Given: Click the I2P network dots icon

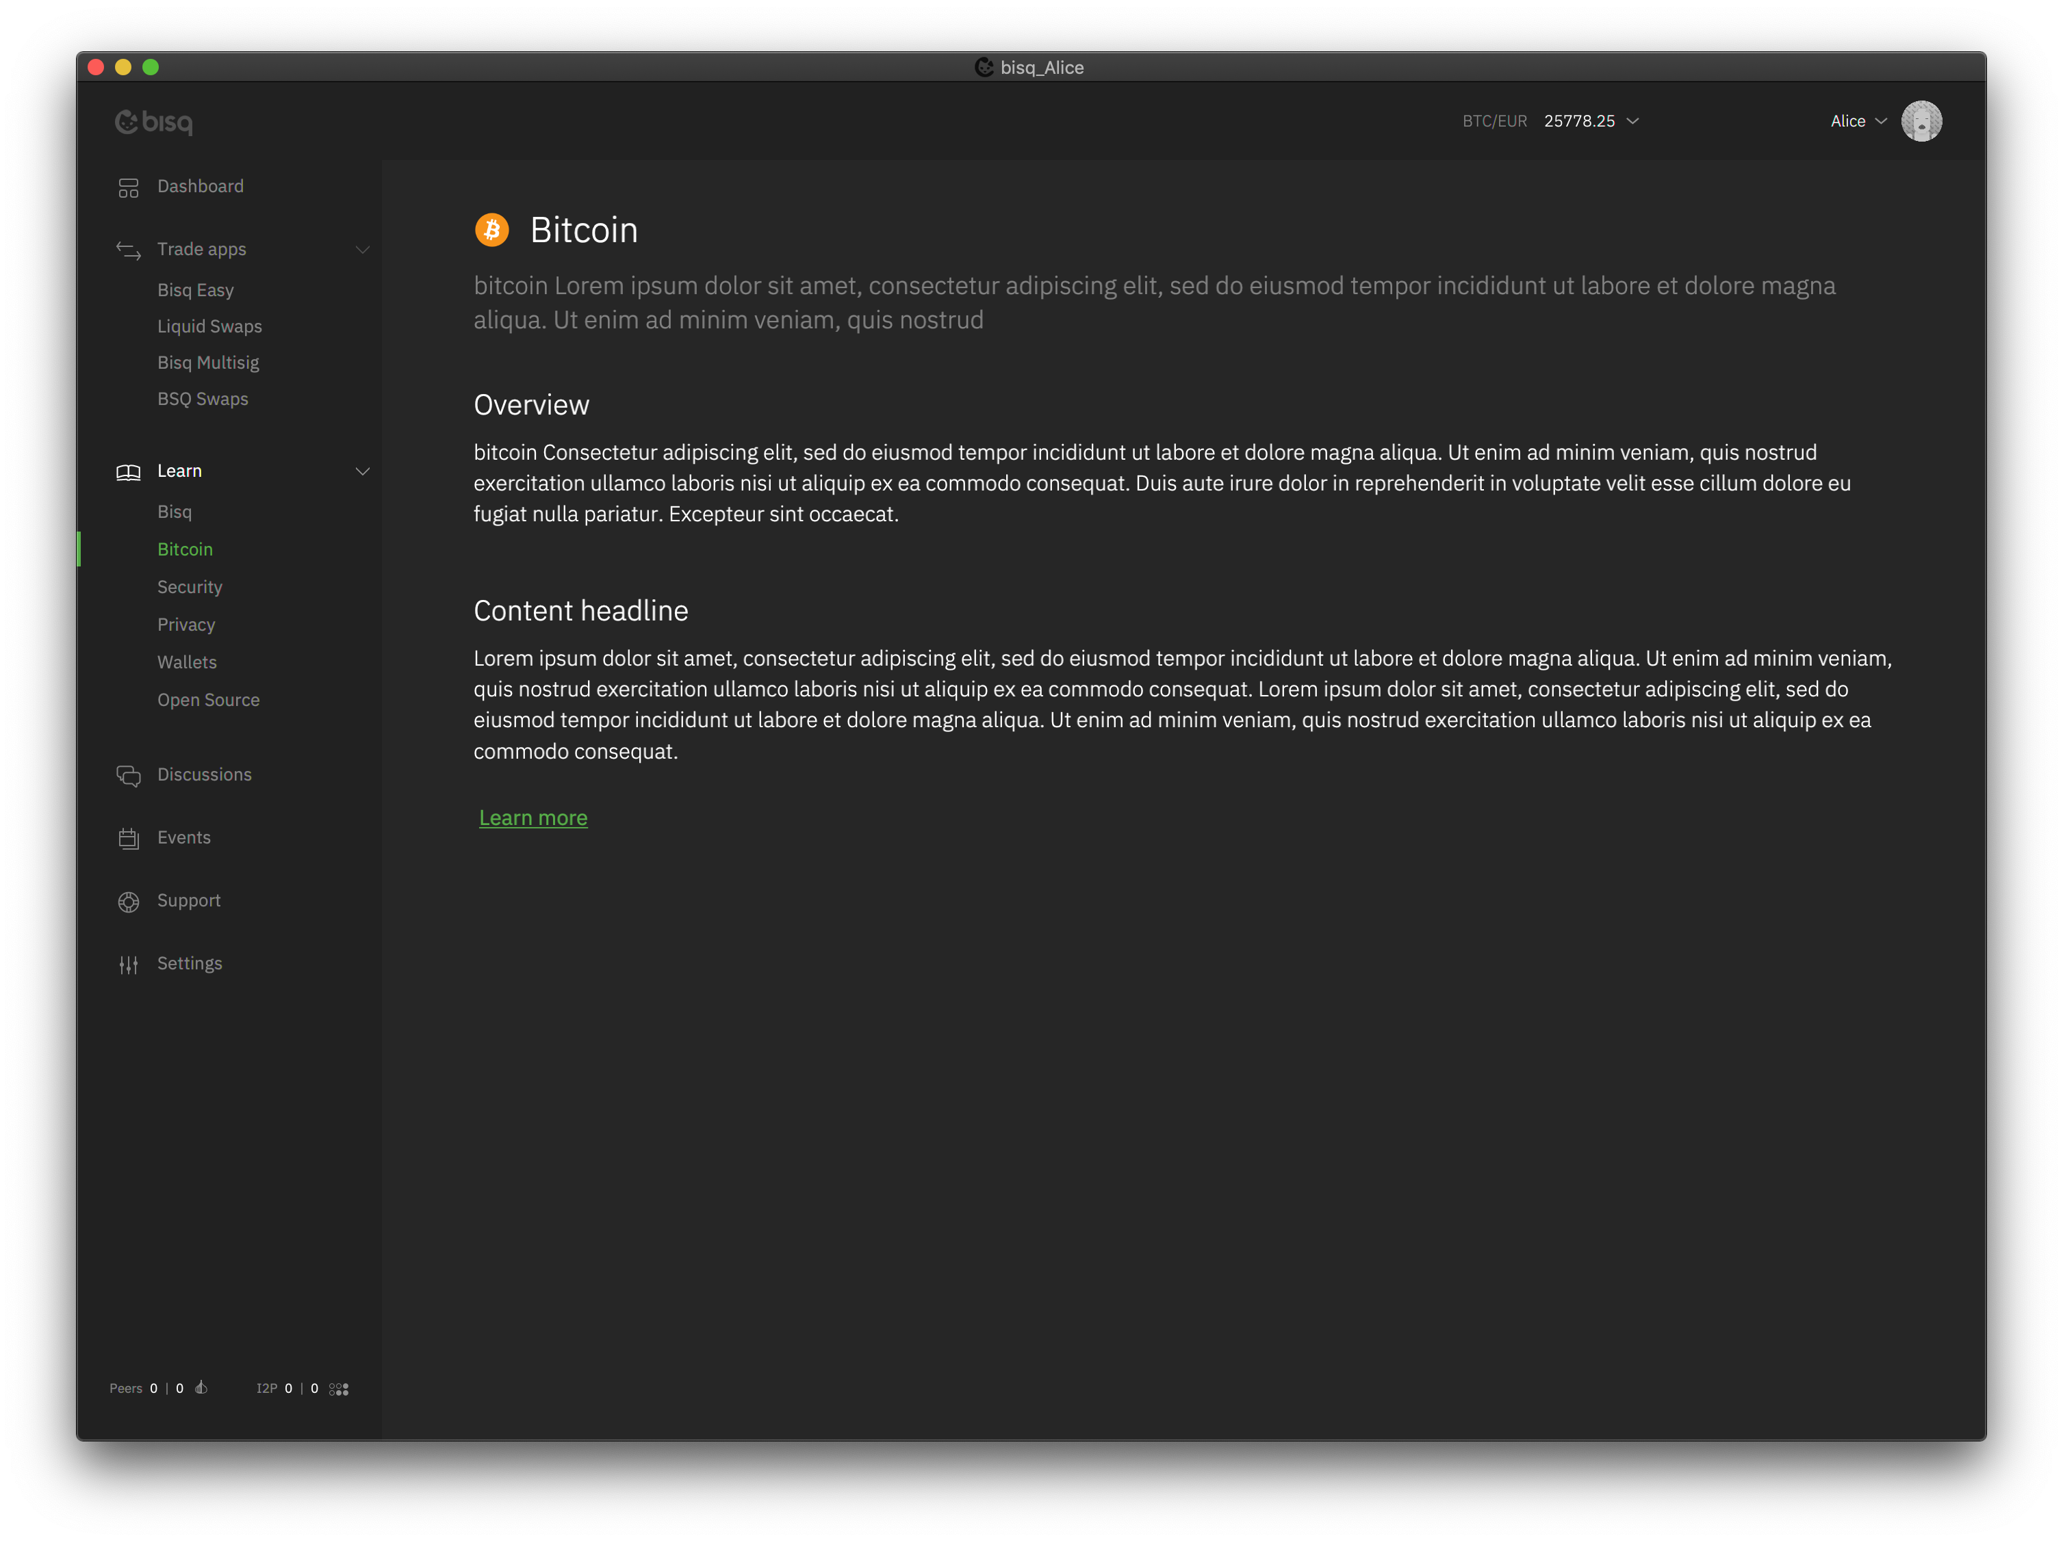Looking at the screenshot, I should click(339, 1388).
